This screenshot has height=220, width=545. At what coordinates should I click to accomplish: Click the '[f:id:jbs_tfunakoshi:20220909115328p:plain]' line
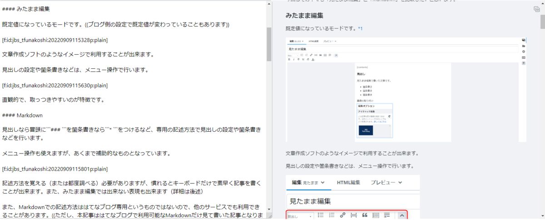pos(55,40)
